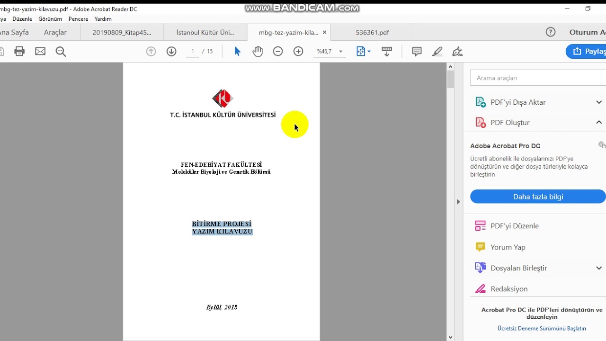
Task: Click BİTİRME PROJESİ highlighted title text
Action: (x=222, y=224)
